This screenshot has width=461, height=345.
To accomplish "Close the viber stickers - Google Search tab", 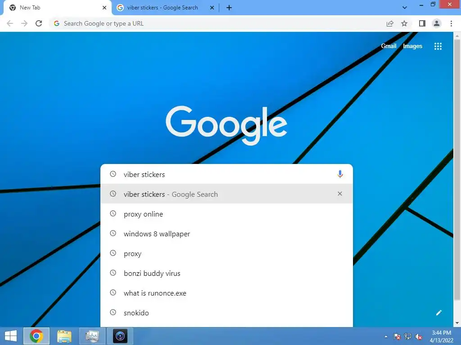I will 212,8.
